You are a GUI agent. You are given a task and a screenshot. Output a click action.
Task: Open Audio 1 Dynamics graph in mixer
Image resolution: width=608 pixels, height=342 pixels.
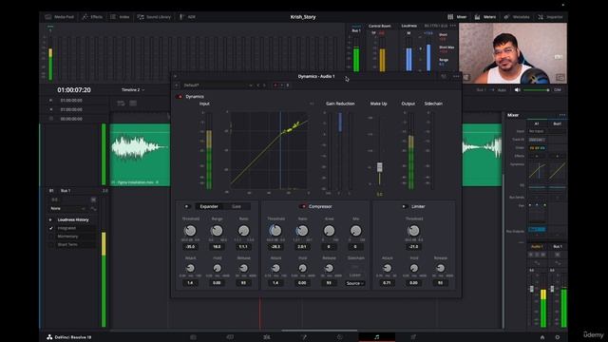tap(537, 171)
